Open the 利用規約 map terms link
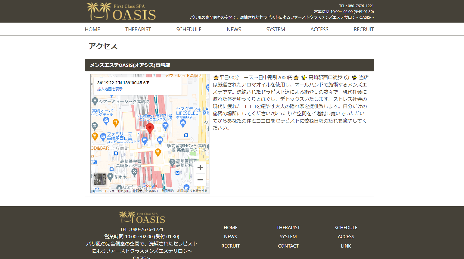464x259 pixels. [x=168, y=191]
